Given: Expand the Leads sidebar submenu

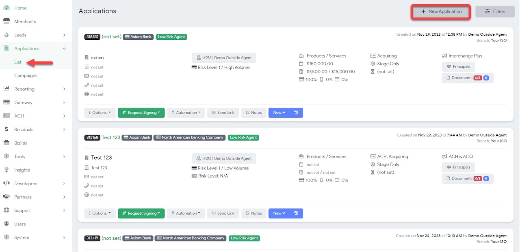Looking at the screenshot, I should pos(64,35).
